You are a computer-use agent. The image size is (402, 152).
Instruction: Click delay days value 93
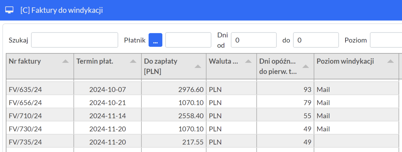307,90
